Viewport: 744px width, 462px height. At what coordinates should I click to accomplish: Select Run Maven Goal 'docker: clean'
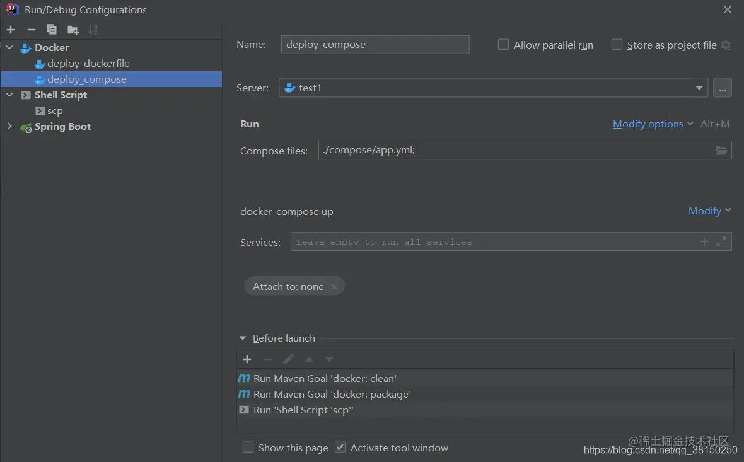click(x=485, y=379)
